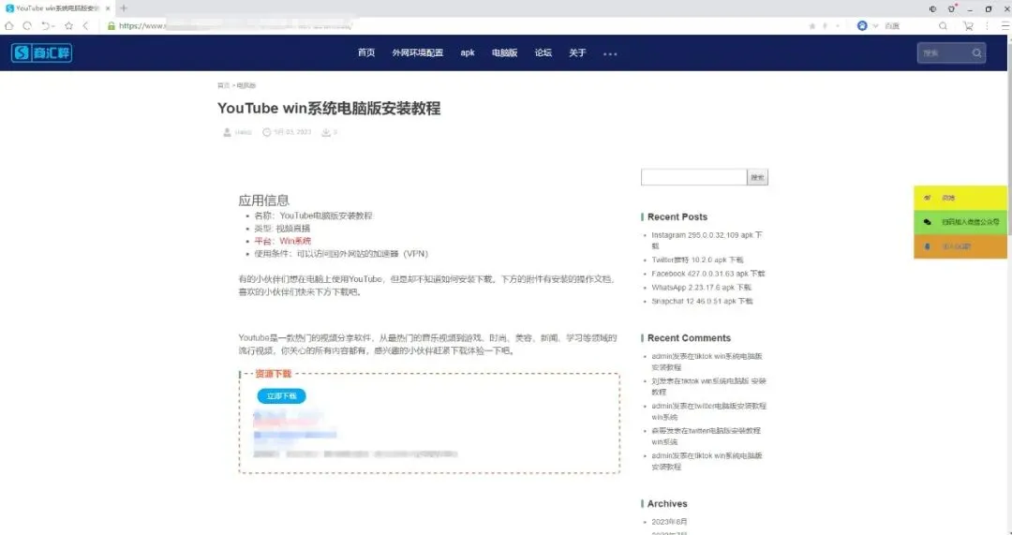Click the WeChat icon in green button
This screenshot has height=535, width=1012.
(928, 222)
